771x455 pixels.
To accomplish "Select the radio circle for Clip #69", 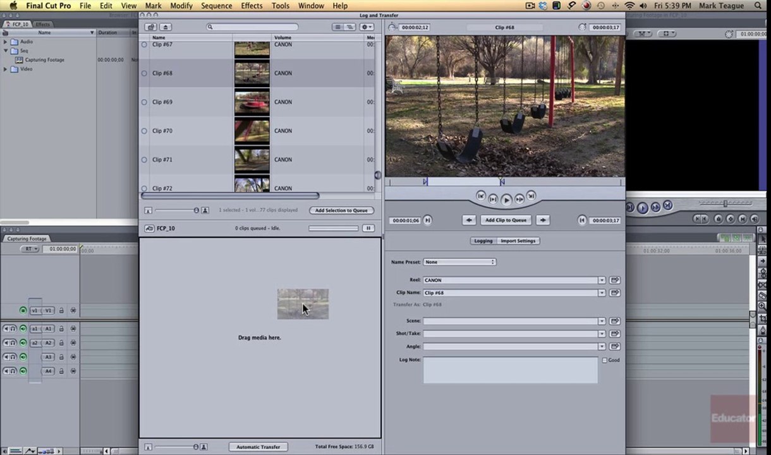I will [144, 102].
